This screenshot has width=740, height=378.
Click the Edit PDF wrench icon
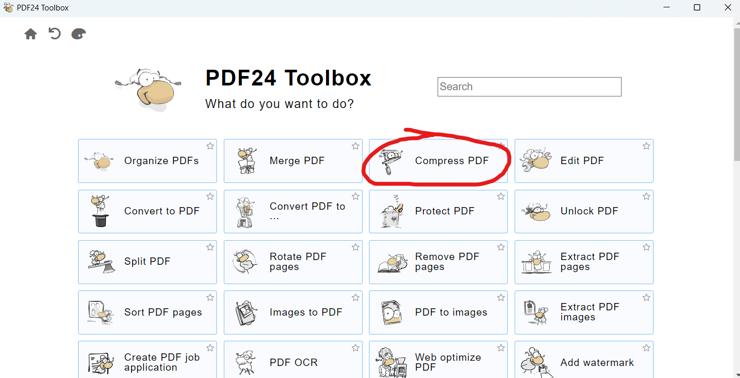[536, 161]
